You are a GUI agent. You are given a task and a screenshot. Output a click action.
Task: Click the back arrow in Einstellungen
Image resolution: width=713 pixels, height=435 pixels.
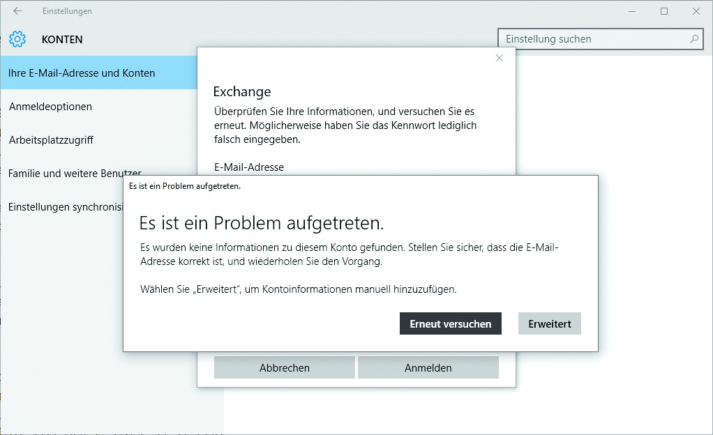tap(17, 11)
